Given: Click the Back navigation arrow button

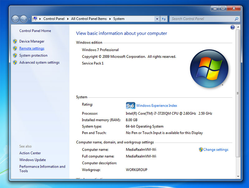Looking at the screenshot, I should click(15, 19).
